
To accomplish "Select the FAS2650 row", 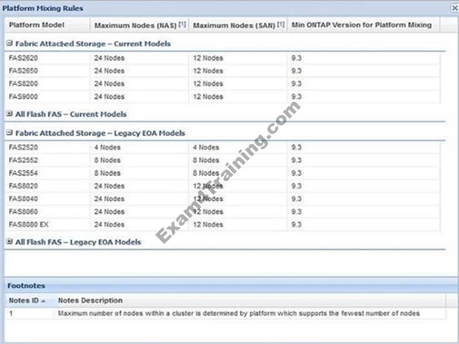I will pyautogui.click(x=223, y=71).
